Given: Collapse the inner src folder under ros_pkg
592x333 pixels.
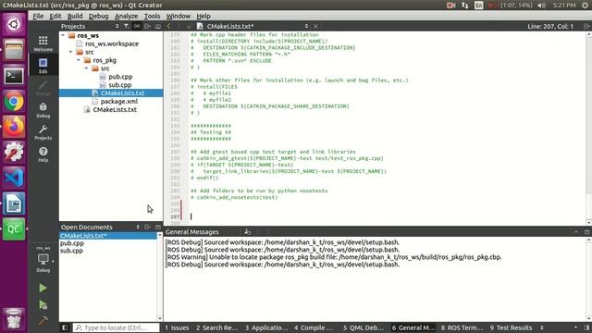Looking at the screenshot, I should [x=86, y=68].
